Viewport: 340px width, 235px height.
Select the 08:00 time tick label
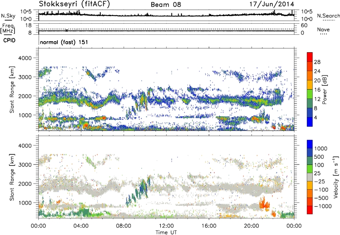pos(124,226)
